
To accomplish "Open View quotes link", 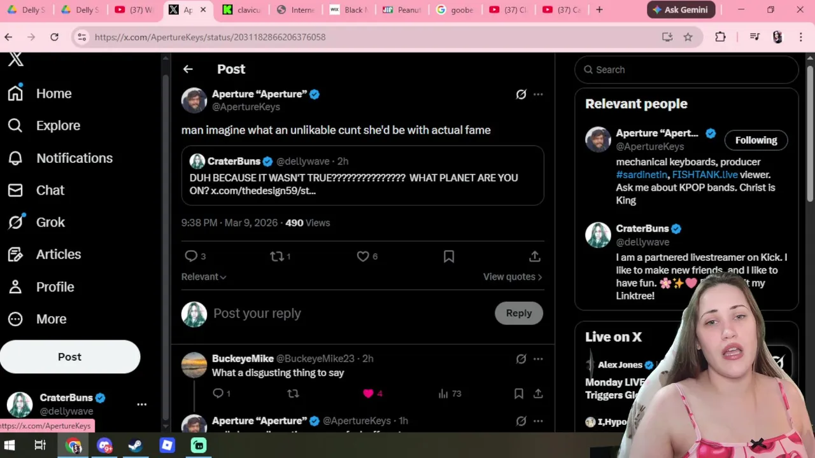I will tap(513, 277).
